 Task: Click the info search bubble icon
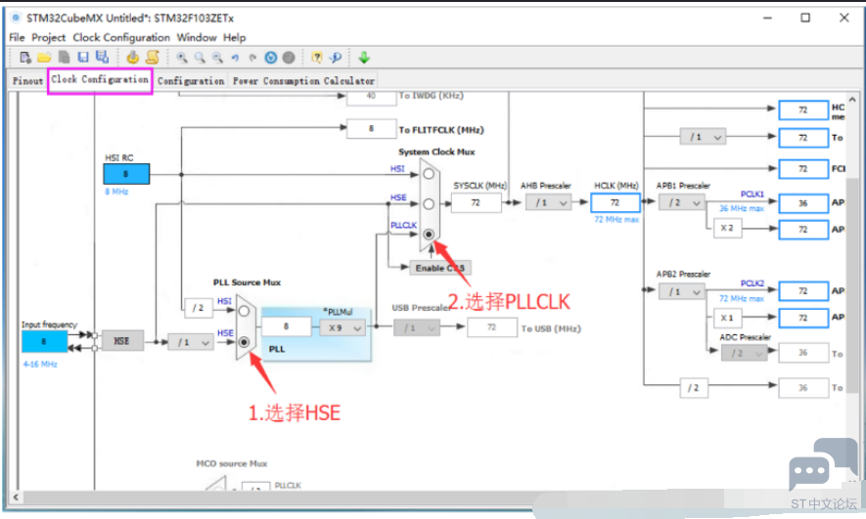tap(336, 58)
